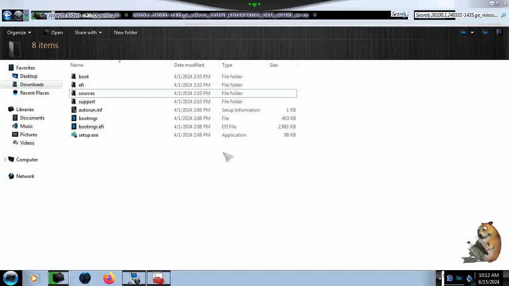Image resolution: width=509 pixels, height=286 pixels.
Task: Open the Music library
Action: click(x=26, y=126)
